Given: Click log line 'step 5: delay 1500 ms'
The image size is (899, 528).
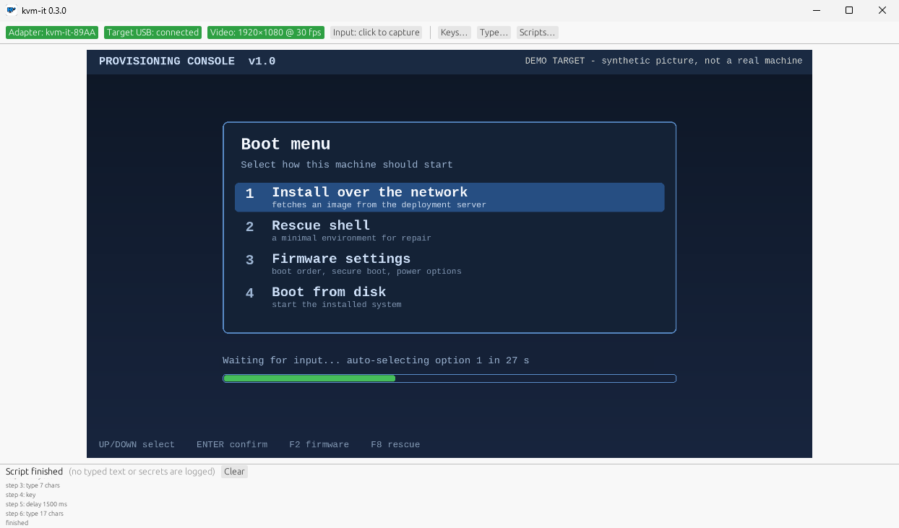Looking at the screenshot, I should (36, 504).
